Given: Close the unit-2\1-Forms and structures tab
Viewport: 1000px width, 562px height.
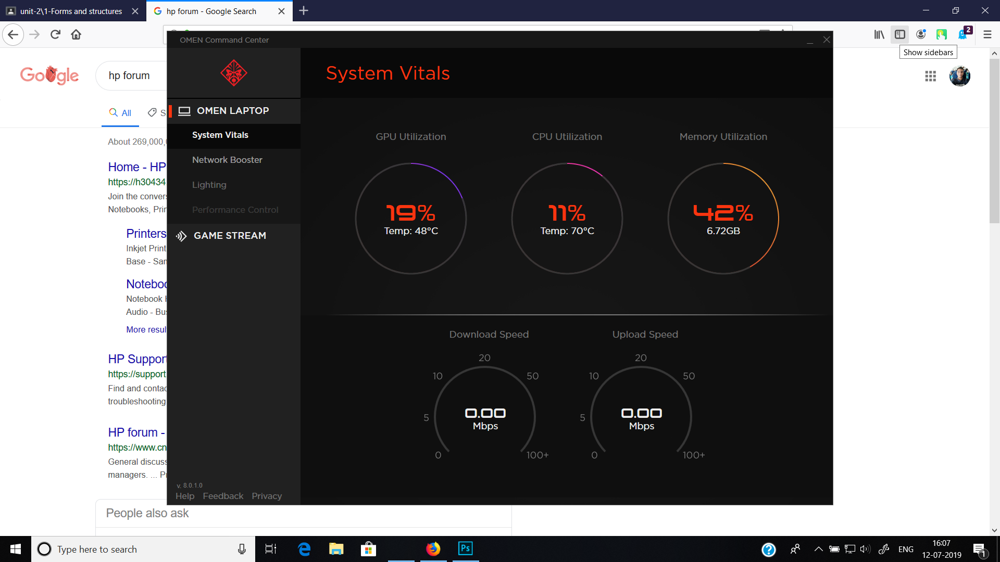Looking at the screenshot, I should point(135,11).
